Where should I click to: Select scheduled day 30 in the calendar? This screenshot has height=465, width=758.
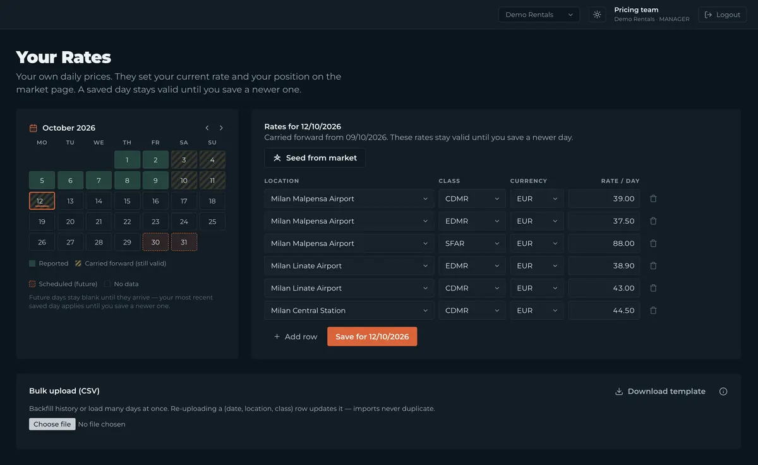click(155, 242)
